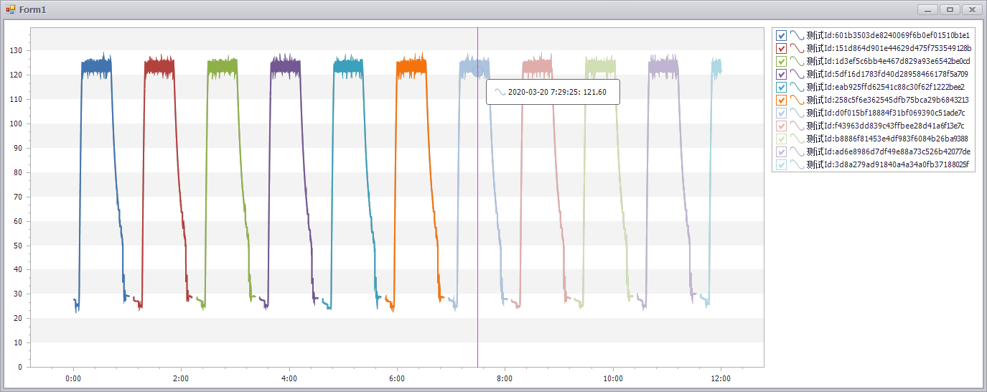The width and height of the screenshot is (987, 392).
Task: Click the line marker icon for f43963dd839c
Action: coord(797,126)
